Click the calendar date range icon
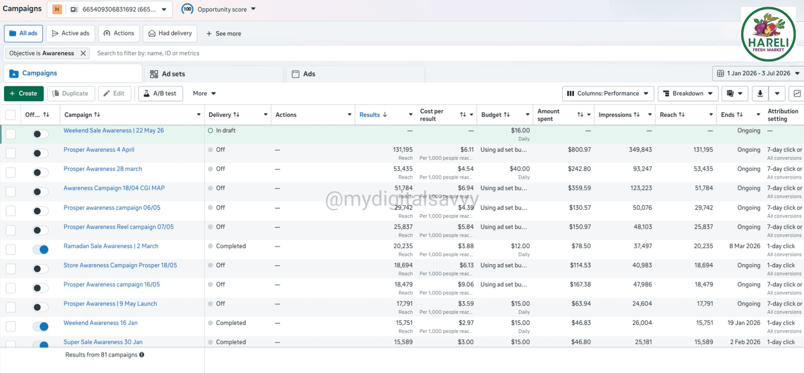This screenshot has width=804, height=373. pos(720,73)
